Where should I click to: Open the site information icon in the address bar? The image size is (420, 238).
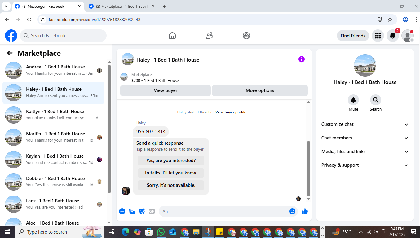[43, 20]
